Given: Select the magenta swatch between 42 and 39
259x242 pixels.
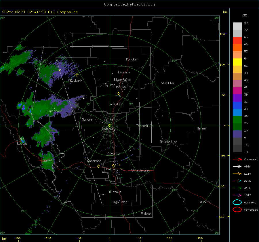Looking at the screenshot, I should (237, 91).
